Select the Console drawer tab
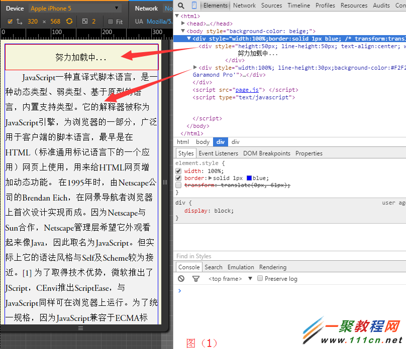The image size is (406, 349). pyautogui.click(x=189, y=267)
